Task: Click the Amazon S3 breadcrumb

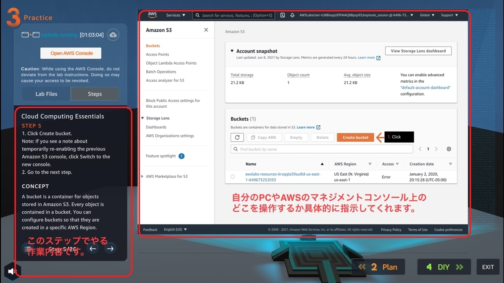Action: [x=234, y=31]
